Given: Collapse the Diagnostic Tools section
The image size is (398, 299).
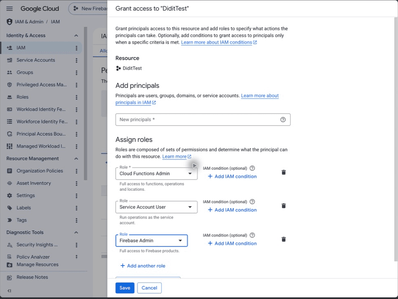Looking at the screenshot, I should tap(76, 233).
